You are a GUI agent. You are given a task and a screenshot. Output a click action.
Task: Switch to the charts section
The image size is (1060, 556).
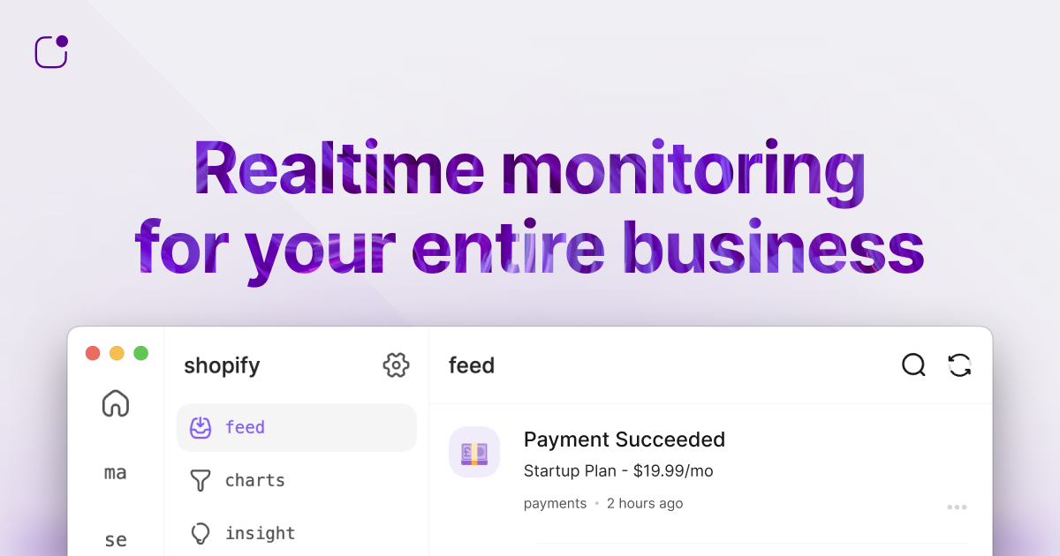[x=254, y=481]
